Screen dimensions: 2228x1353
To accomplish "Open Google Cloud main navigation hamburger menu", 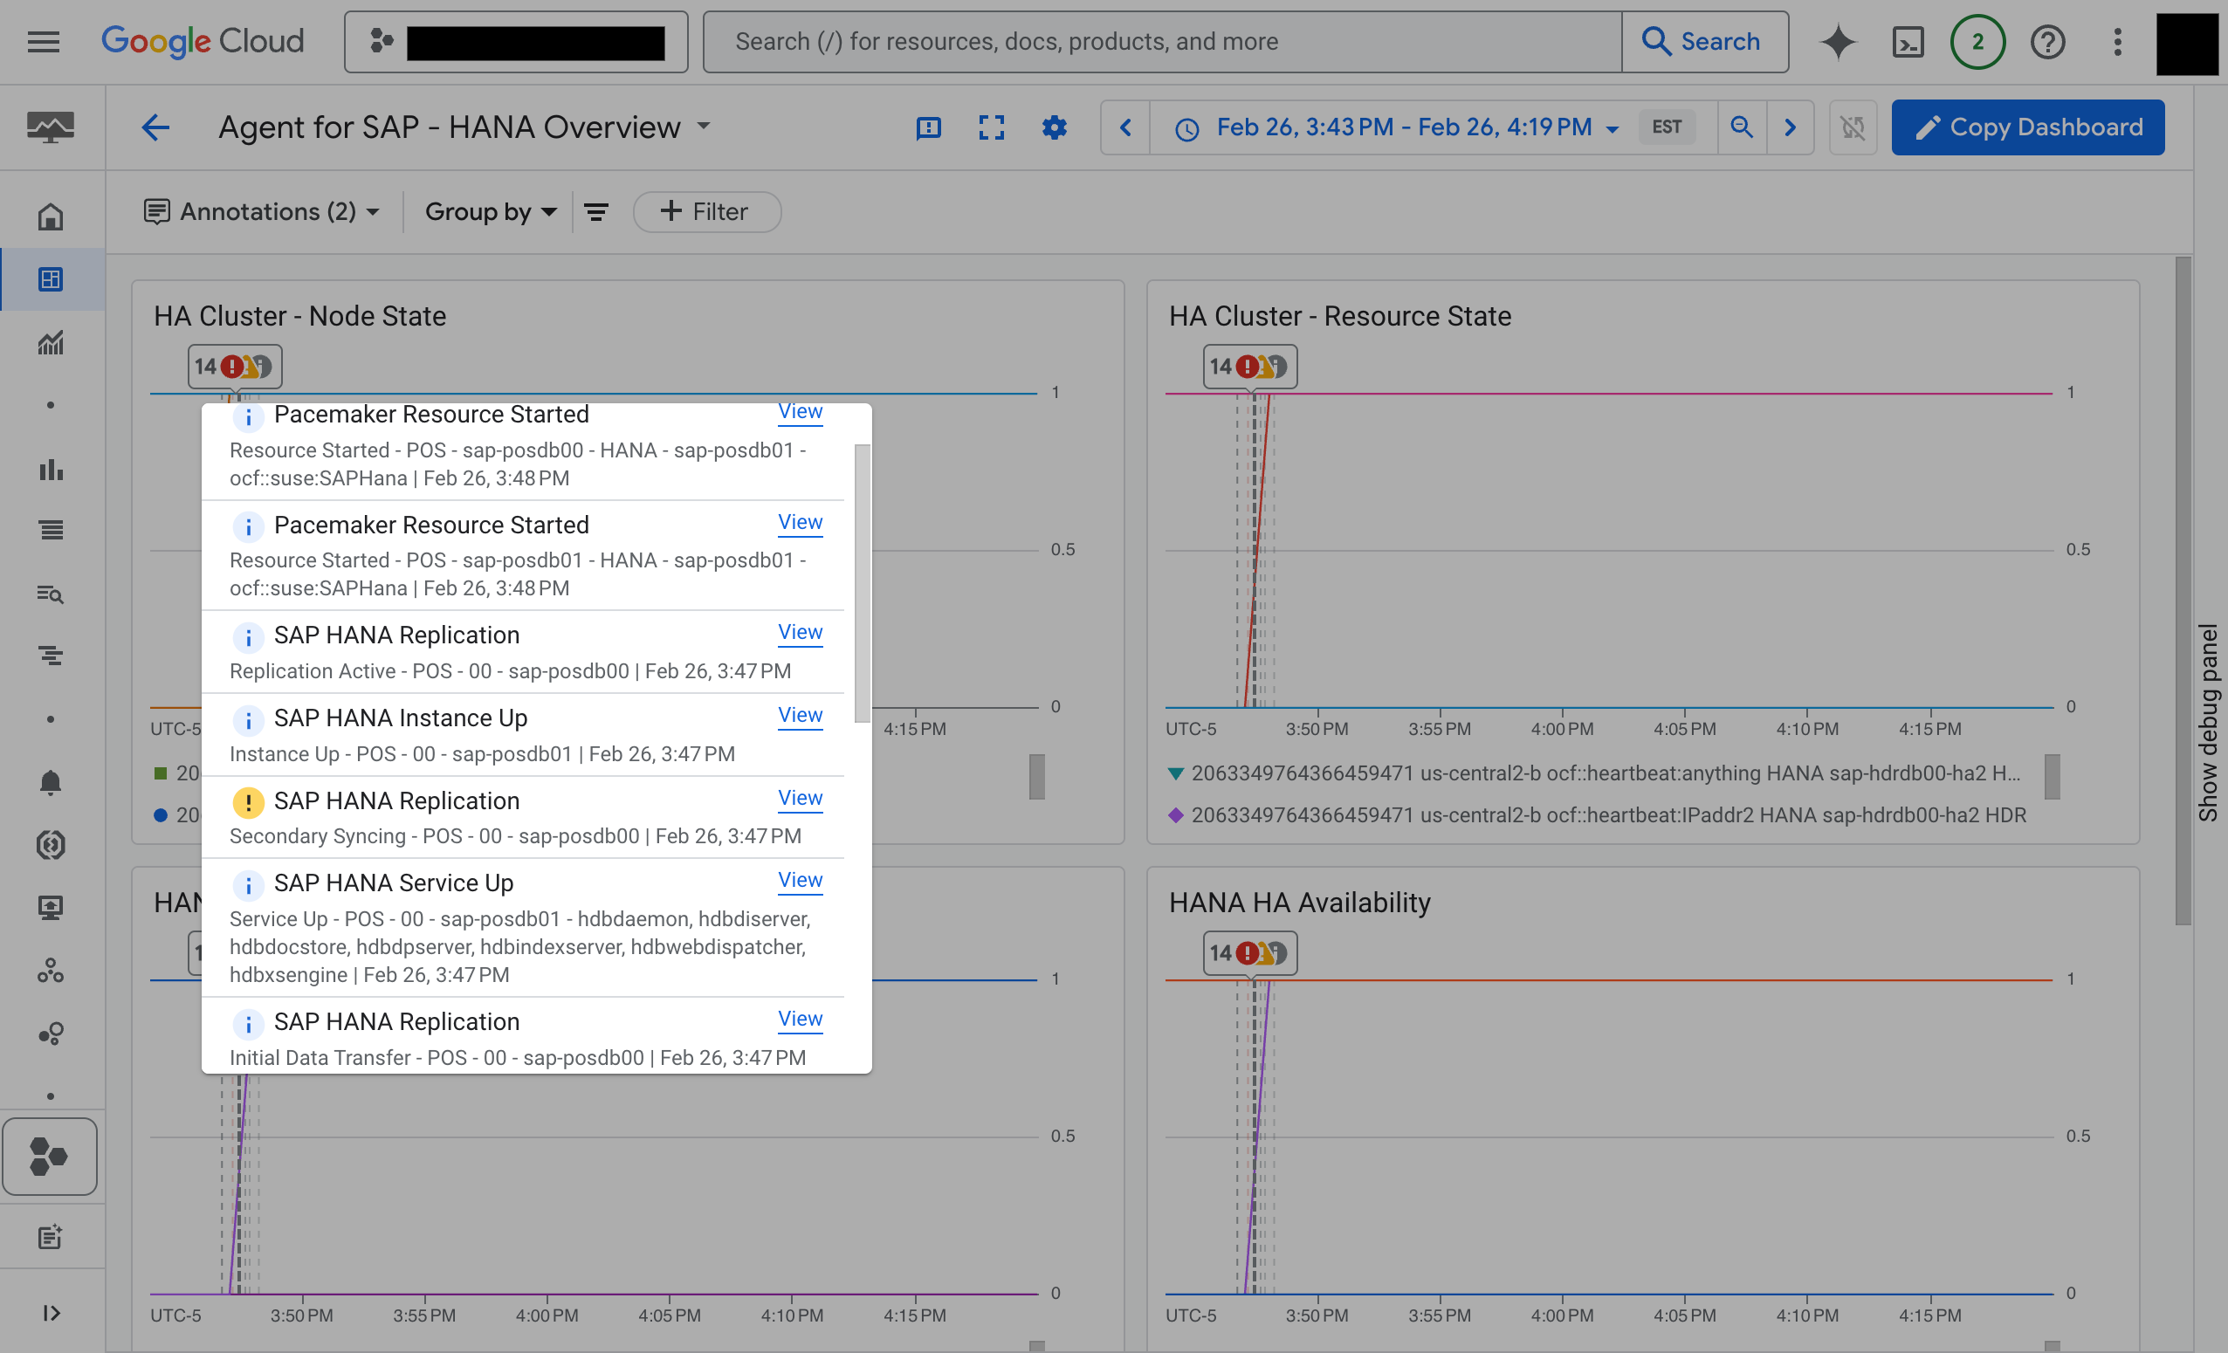I will (43, 41).
